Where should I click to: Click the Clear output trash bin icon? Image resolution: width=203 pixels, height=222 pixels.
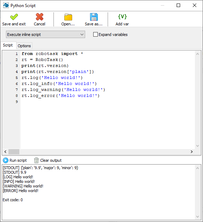[36, 160]
